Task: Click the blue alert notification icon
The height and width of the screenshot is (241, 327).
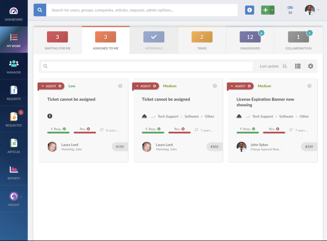Action: pos(250,10)
